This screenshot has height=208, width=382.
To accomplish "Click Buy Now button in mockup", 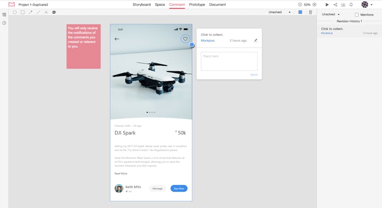I will [179, 188].
